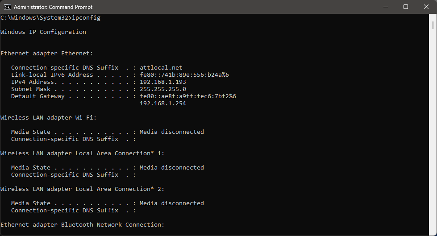This screenshot has width=437, height=236.
Task: Click the 'Windows IP Configuration' heading line
Action: 43,32
